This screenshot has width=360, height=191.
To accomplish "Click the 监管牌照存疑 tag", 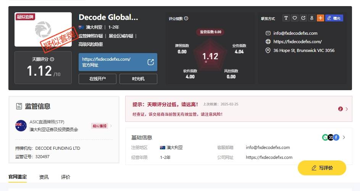I will click(91, 36).
